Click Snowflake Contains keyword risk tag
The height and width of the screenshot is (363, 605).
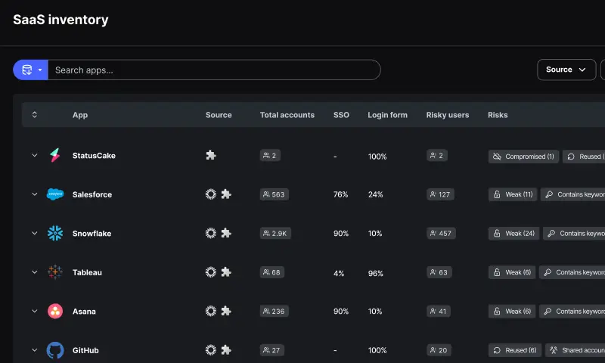(x=574, y=234)
